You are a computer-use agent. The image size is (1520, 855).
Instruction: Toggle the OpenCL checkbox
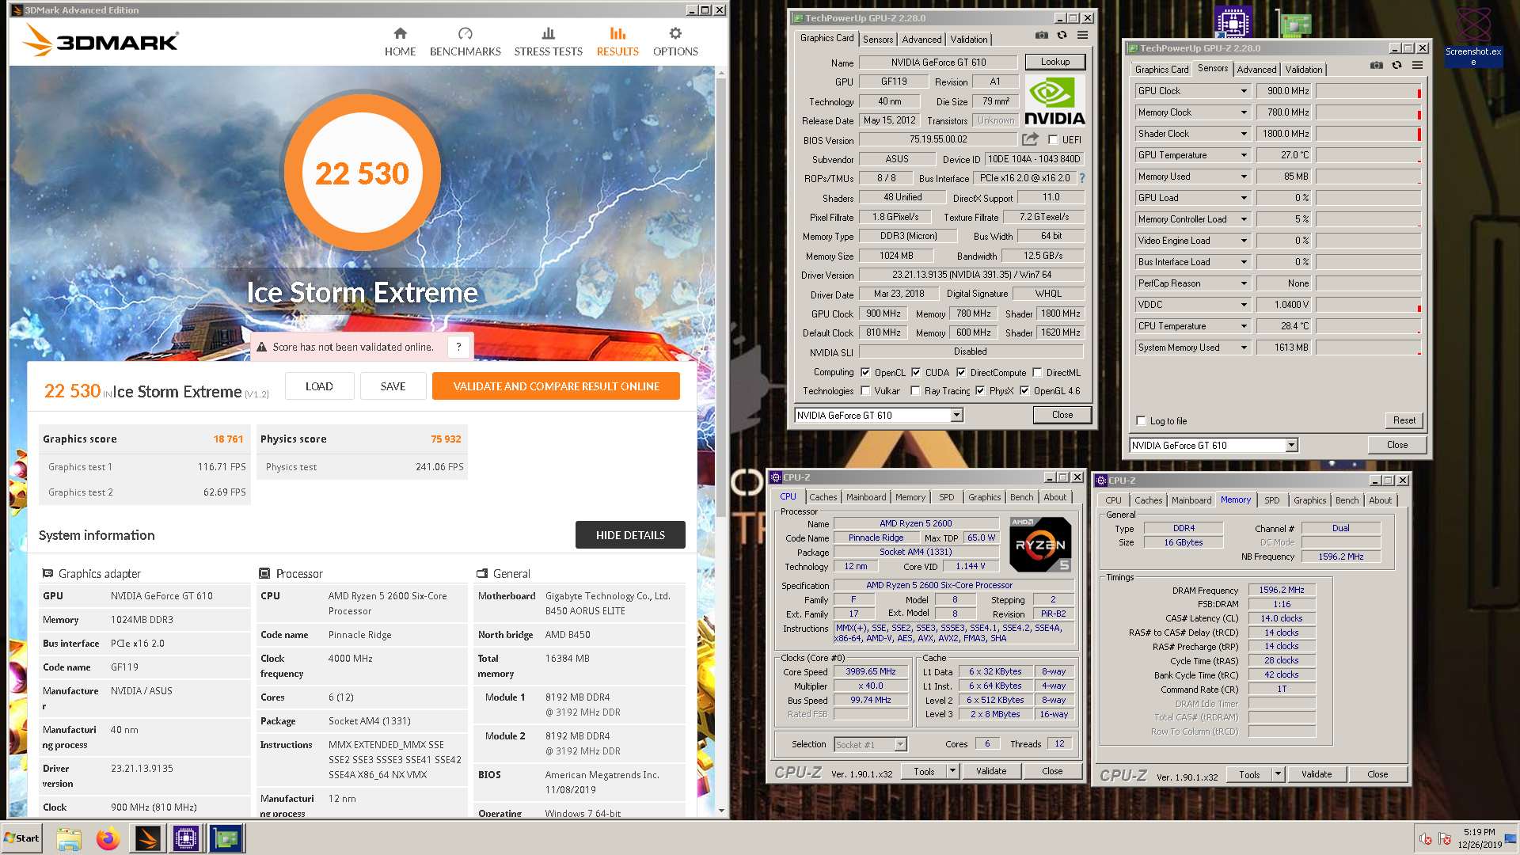tap(865, 372)
